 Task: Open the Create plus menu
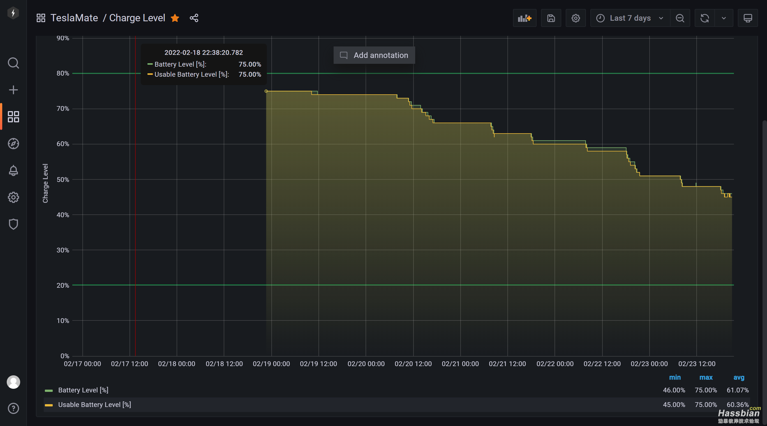click(13, 90)
